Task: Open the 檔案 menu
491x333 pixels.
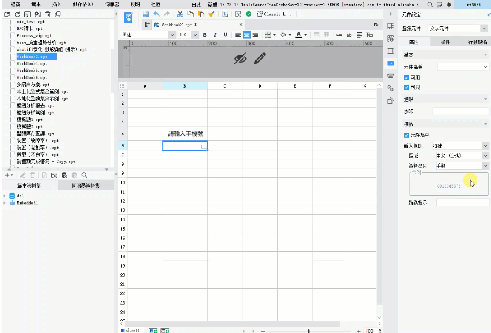Action: tap(15, 4)
